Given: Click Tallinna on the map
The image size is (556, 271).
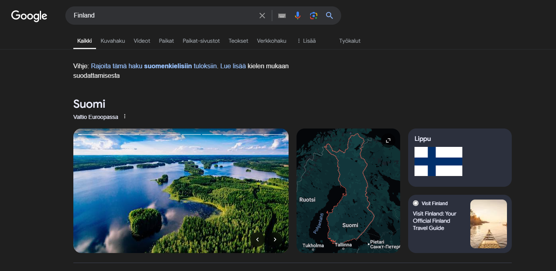Looking at the screenshot, I should [343, 245].
